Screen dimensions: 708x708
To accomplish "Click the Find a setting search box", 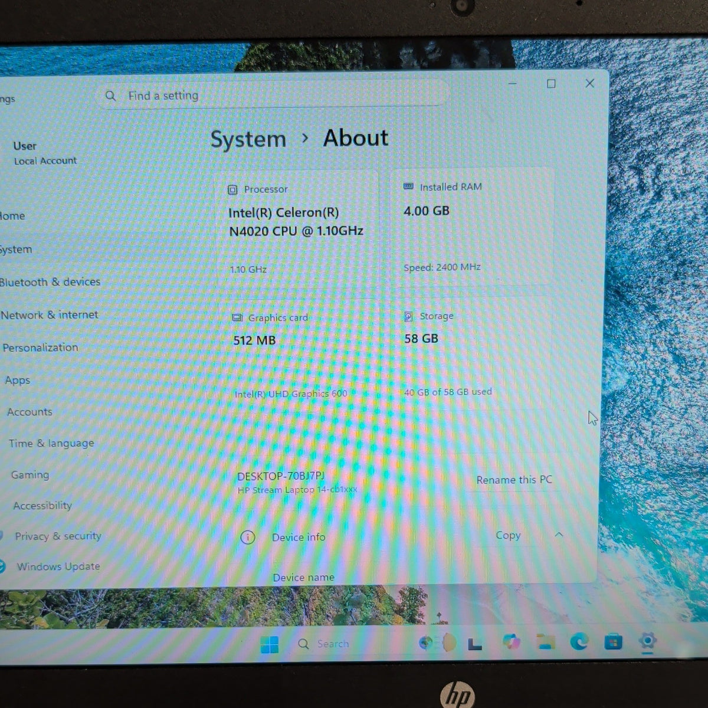I will click(x=272, y=96).
